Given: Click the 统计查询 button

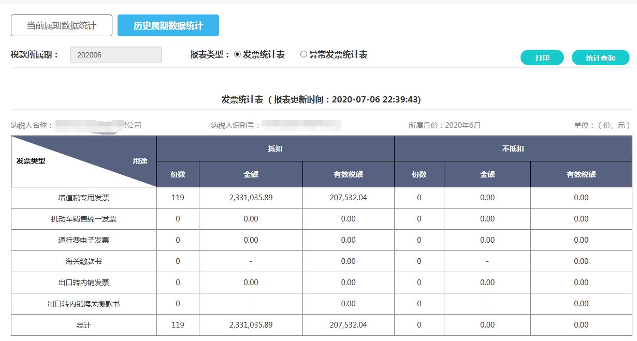Looking at the screenshot, I should pos(600,57).
